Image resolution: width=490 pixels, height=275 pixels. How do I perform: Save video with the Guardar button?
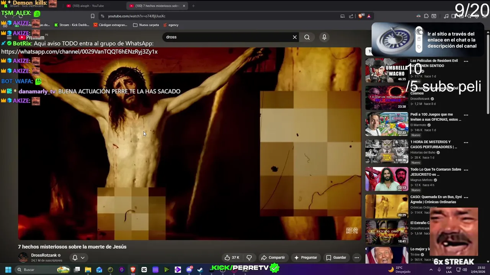(x=336, y=257)
